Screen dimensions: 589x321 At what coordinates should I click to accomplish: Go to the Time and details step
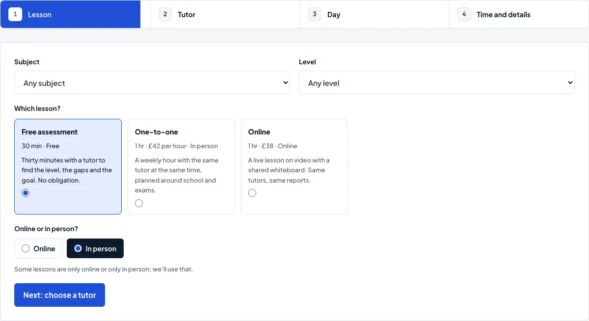point(519,14)
